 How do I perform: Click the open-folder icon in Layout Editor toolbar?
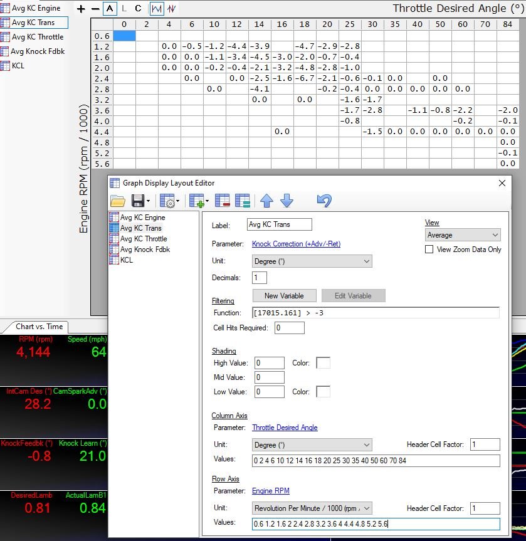tap(118, 201)
